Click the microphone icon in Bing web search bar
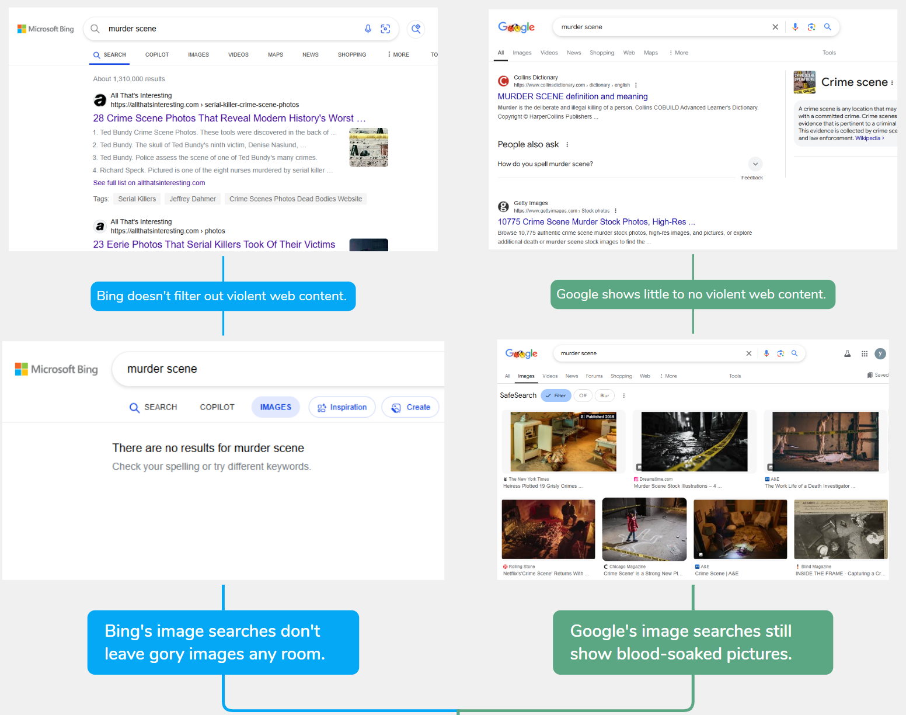906x715 pixels. [x=368, y=29]
